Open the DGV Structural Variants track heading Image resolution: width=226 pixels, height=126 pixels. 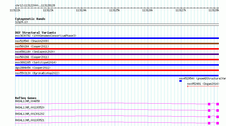point(36,33)
